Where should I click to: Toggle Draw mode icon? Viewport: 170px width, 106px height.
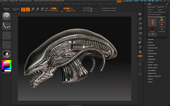tap(28, 9)
